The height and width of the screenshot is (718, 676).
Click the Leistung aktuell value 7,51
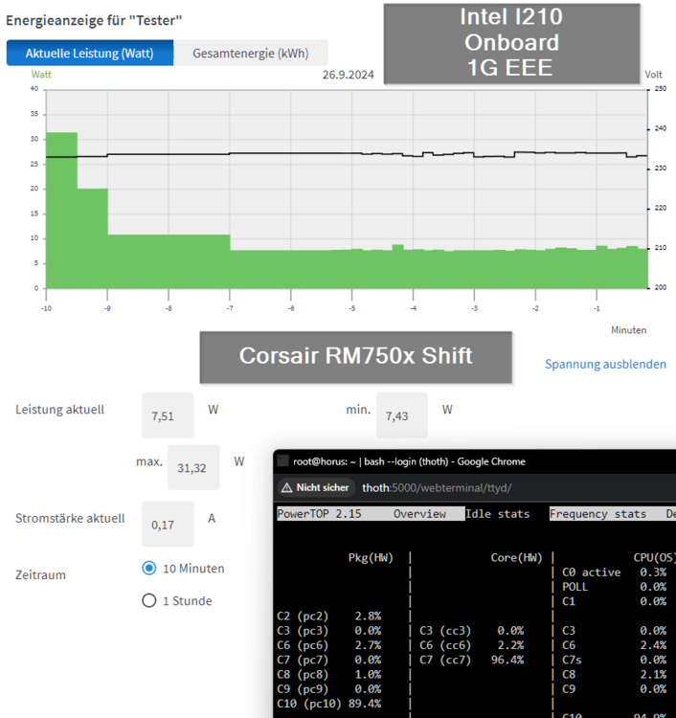168,415
